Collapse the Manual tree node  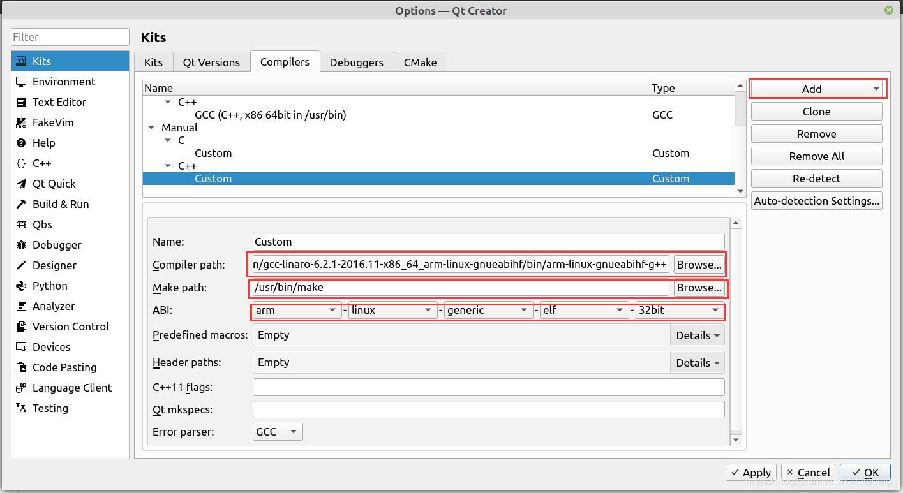pos(151,128)
